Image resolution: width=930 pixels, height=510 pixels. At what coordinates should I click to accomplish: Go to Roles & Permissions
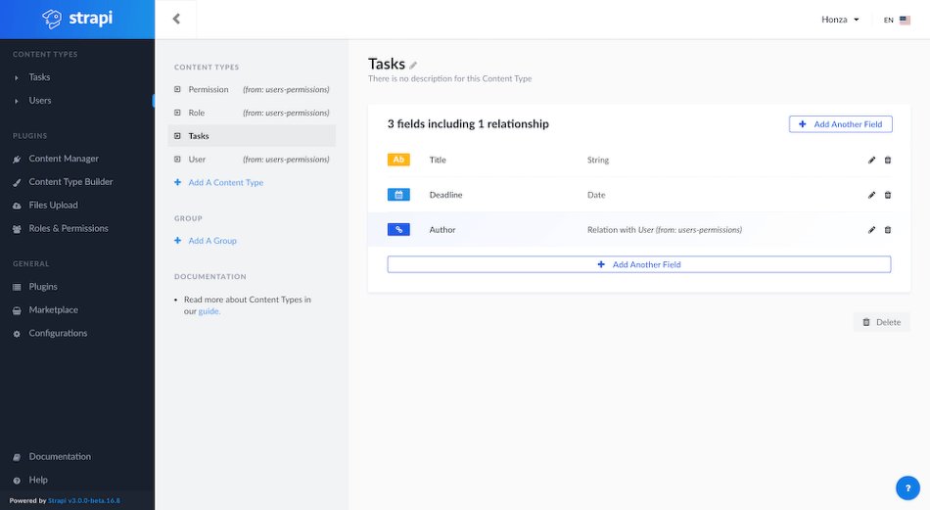(x=68, y=228)
